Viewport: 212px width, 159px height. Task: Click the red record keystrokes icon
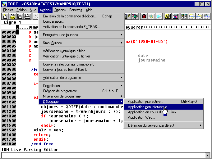point(144,16)
